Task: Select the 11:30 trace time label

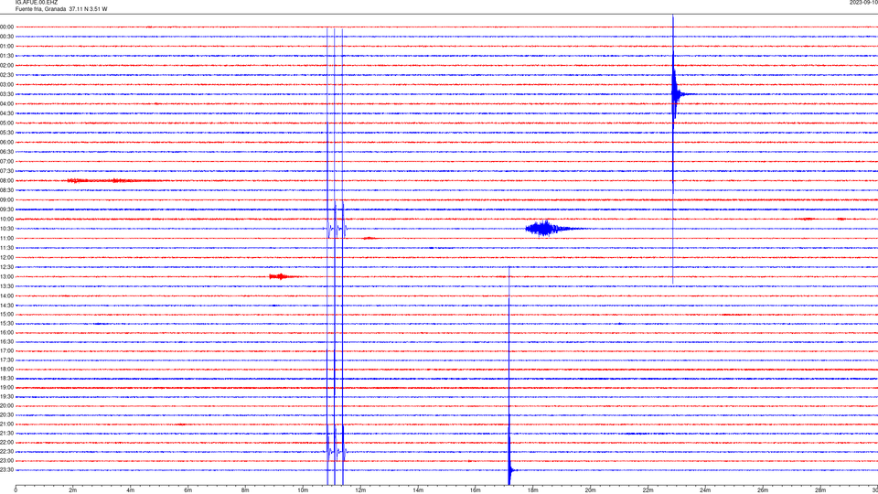Action: [x=6, y=248]
